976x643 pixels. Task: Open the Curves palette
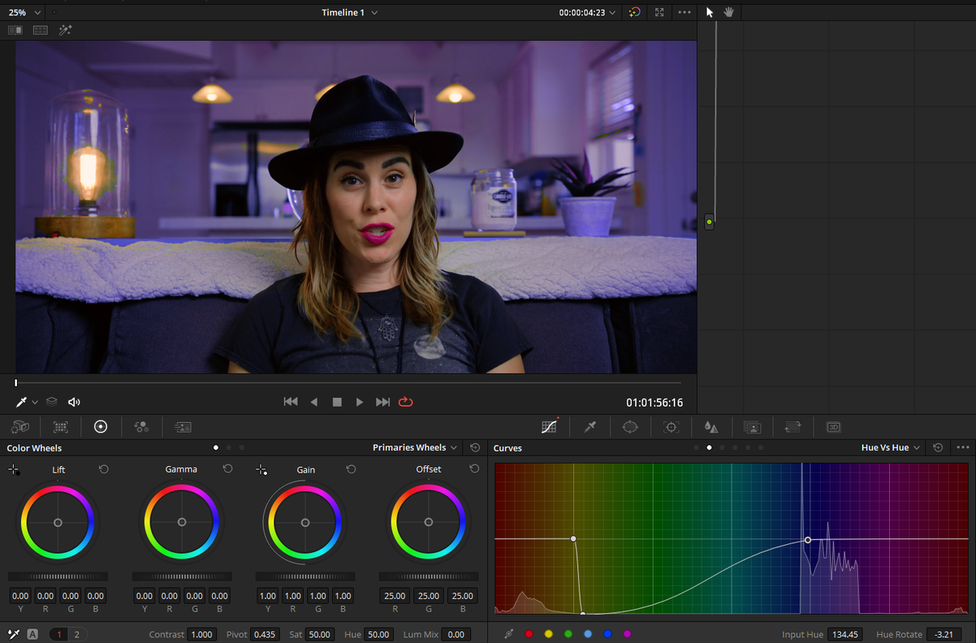click(x=550, y=427)
